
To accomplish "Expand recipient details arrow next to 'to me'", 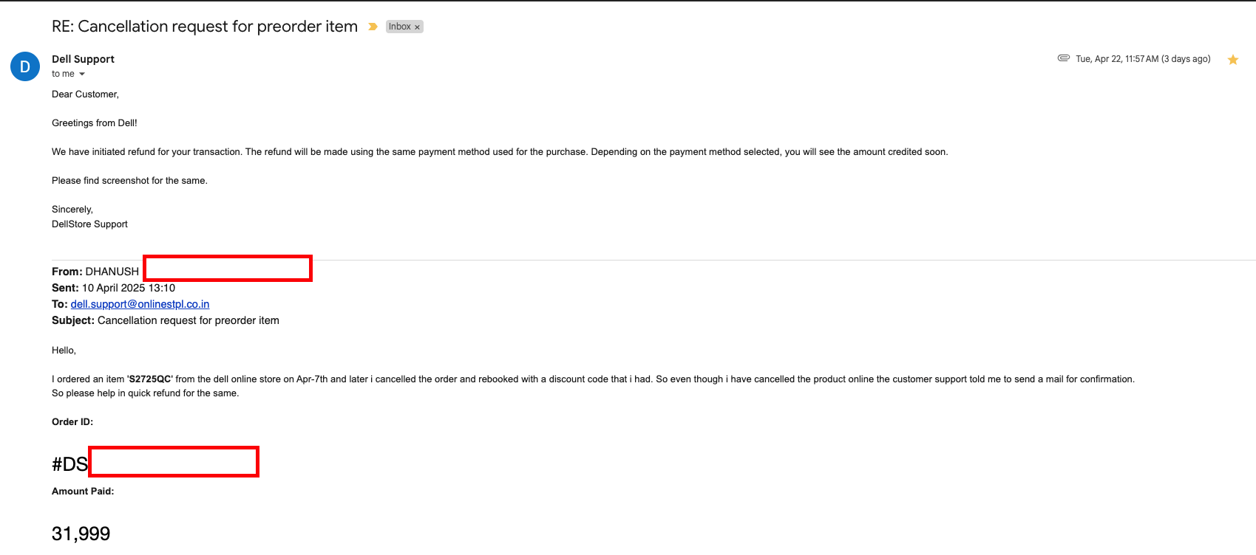I will pos(82,74).
